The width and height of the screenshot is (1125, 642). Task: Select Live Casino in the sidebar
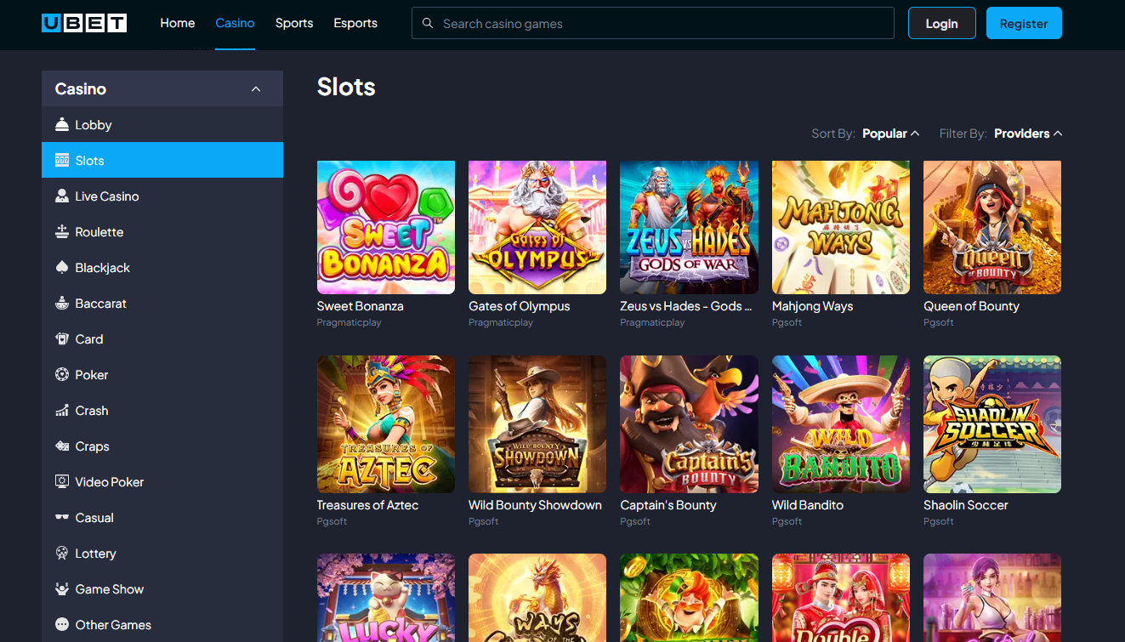pyautogui.click(x=162, y=196)
